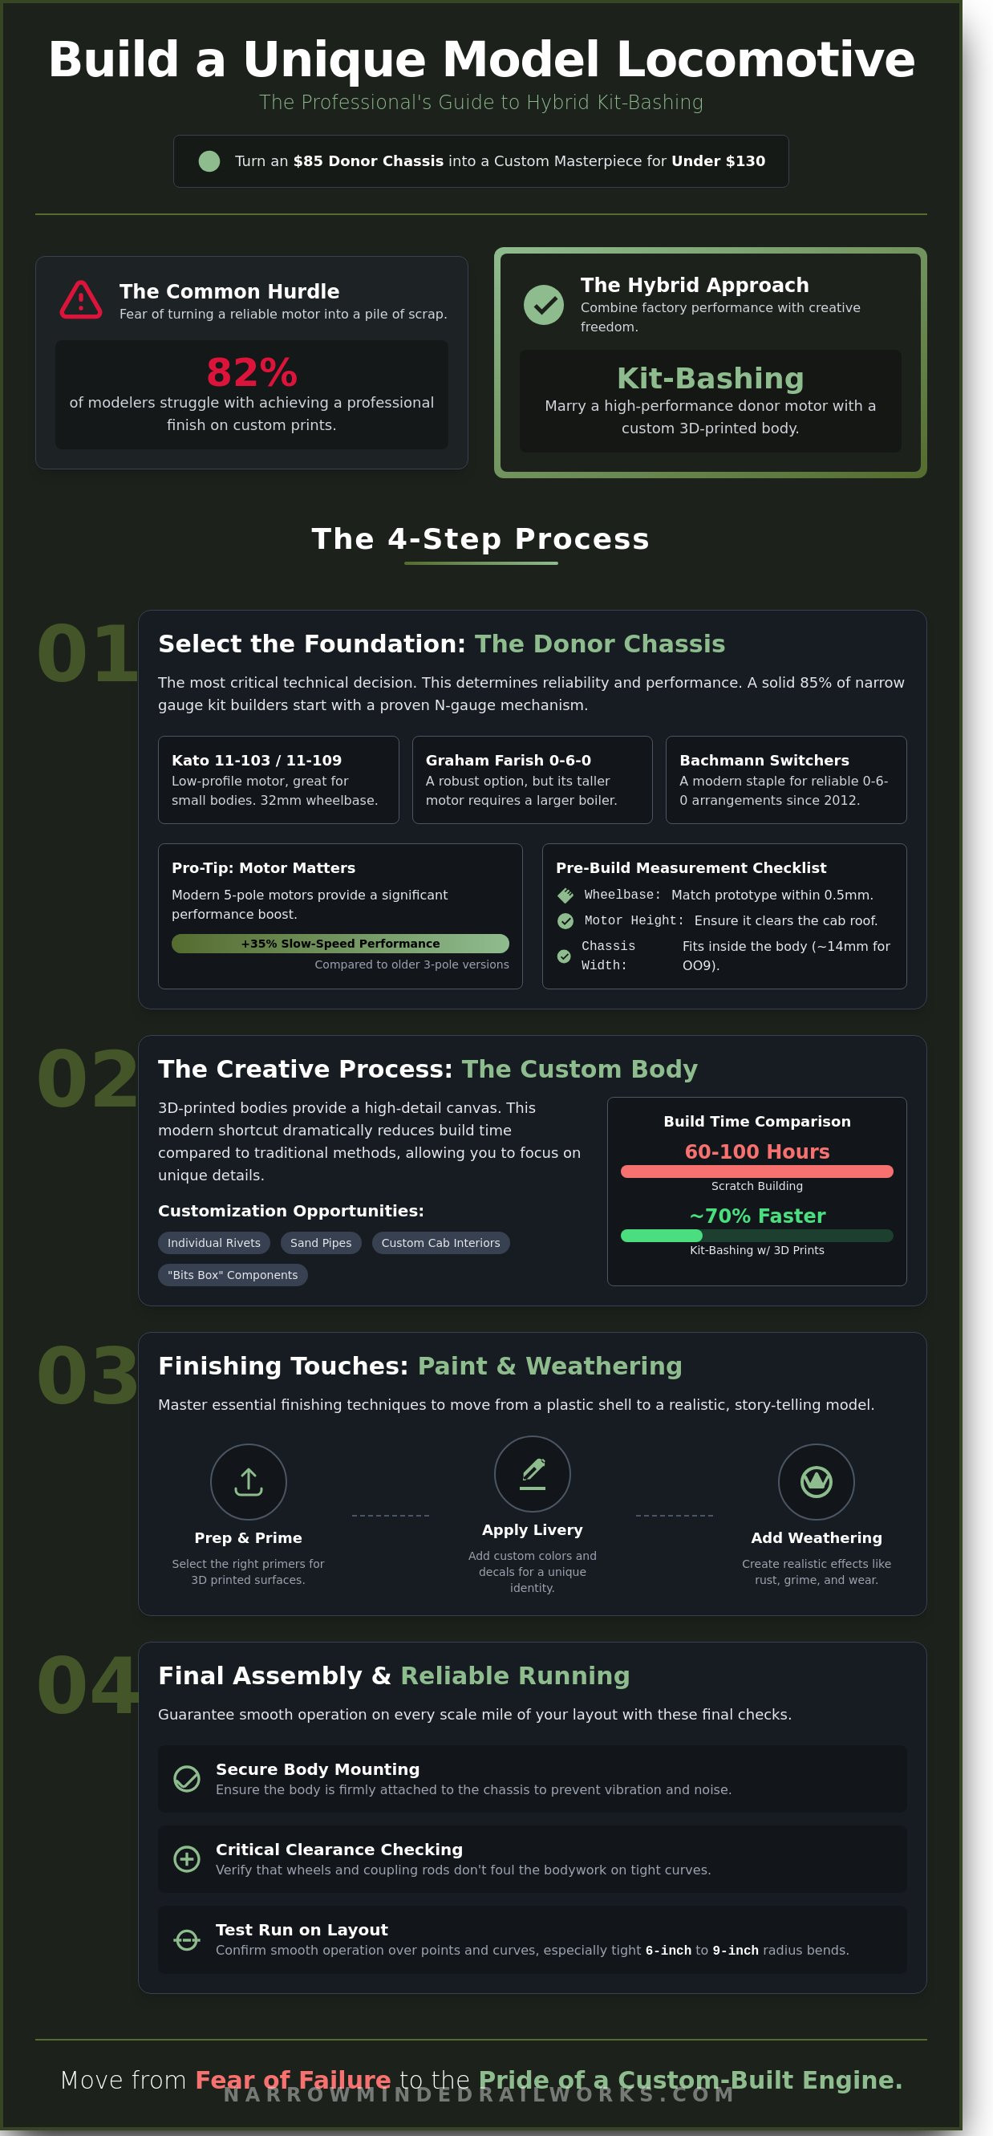This screenshot has height=2136, width=993.
Task: Click the Test Run on Layout icon
Action: tap(187, 1939)
